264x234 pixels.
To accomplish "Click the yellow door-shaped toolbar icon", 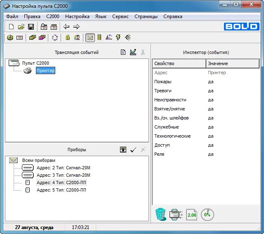I will click(x=99, y=37).
